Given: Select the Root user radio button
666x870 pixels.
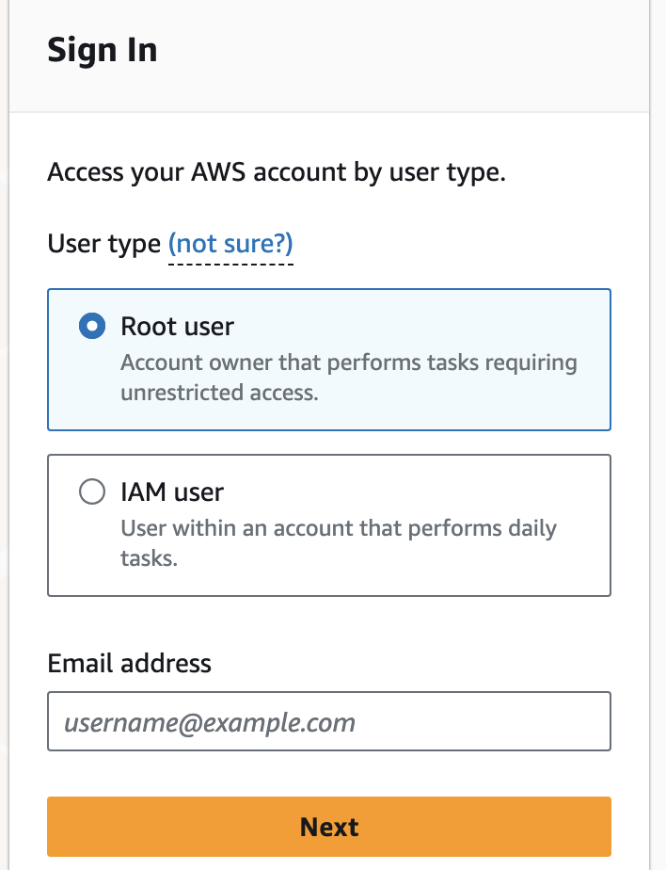Looking at the screenshot, I should point(91,327).
